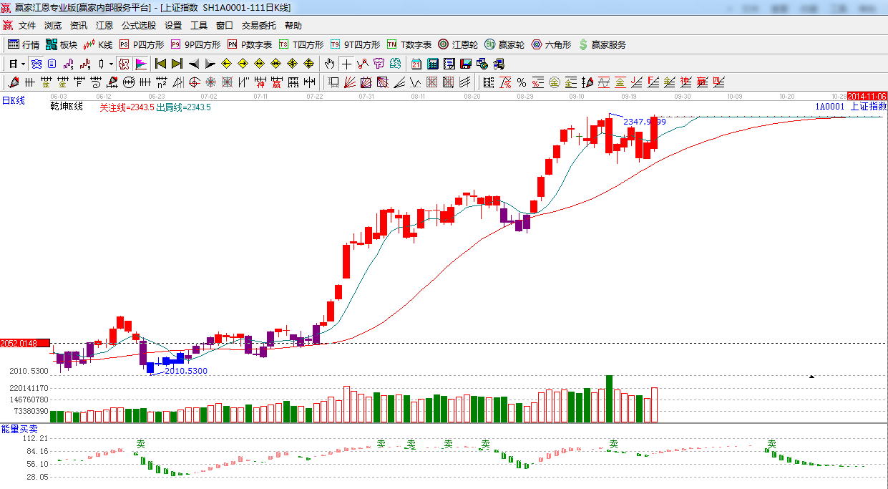Viewport: 888px width, 489px height.
Task: Click the calendar icon in toolbar
Action: click(x=434, y=64)
